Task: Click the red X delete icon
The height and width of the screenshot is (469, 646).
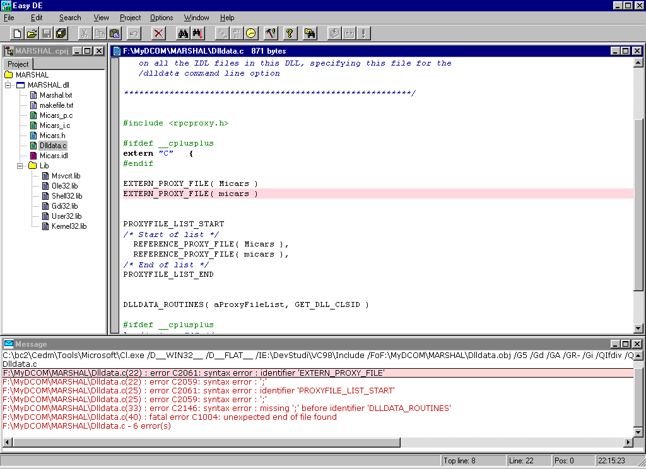Action: (x=158, y=33)
